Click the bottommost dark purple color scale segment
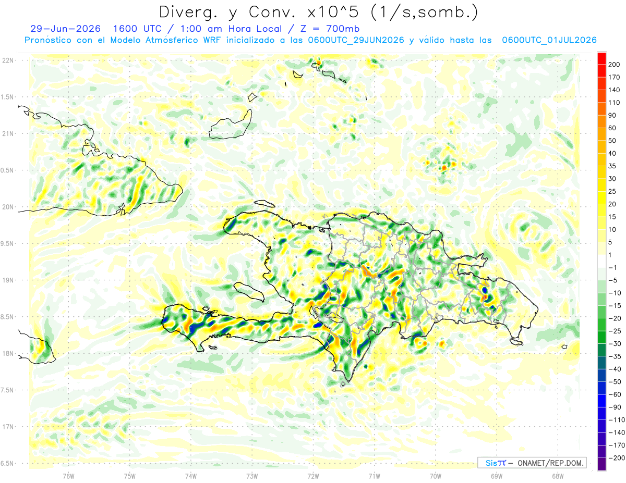Image resolution: width=626 pixels, height=483 pixels. (601, 464)
